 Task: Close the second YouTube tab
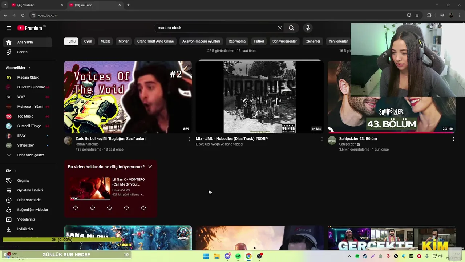[120, 5]
